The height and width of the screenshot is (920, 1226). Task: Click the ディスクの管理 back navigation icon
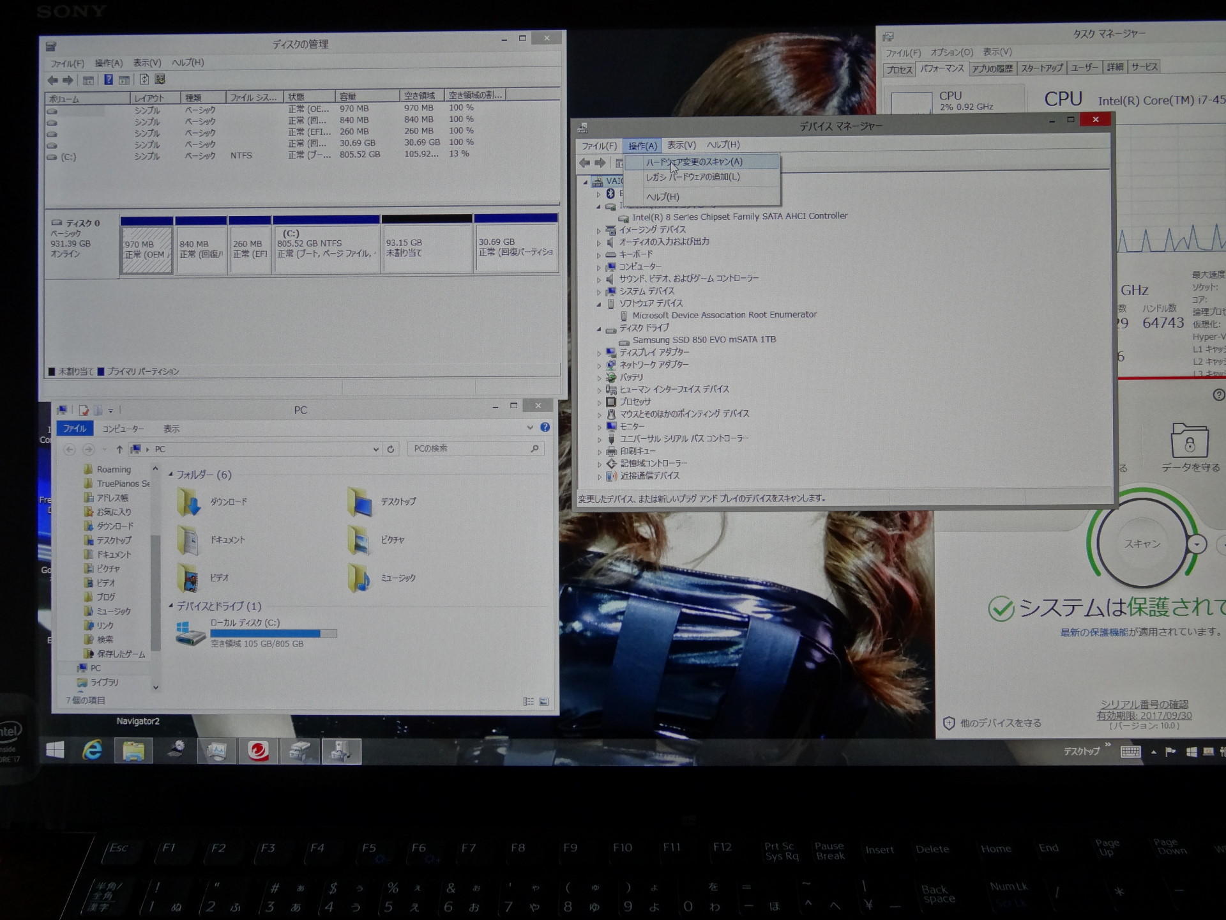(49, 82)
